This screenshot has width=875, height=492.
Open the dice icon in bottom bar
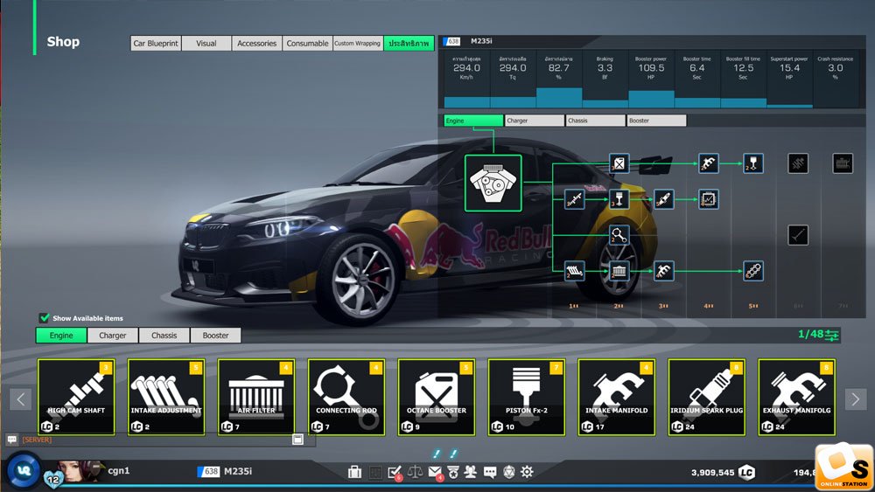click(509, 472)
